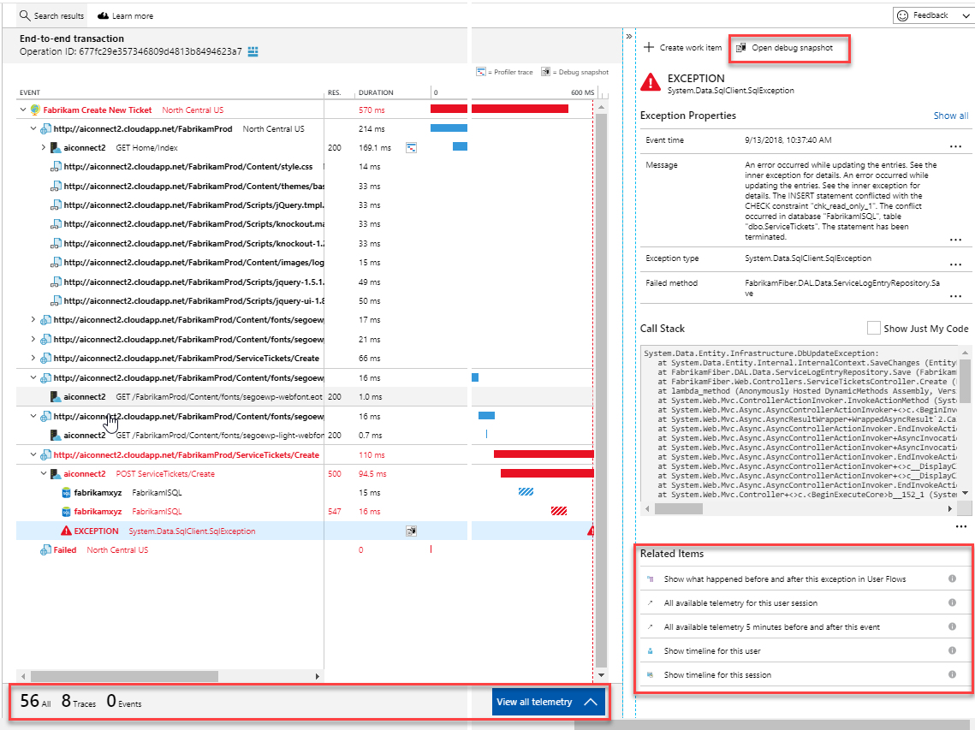Viewport: 975px width, 730px height.
Task: Click the smiley Feedback icon
Action: [901, 15]
